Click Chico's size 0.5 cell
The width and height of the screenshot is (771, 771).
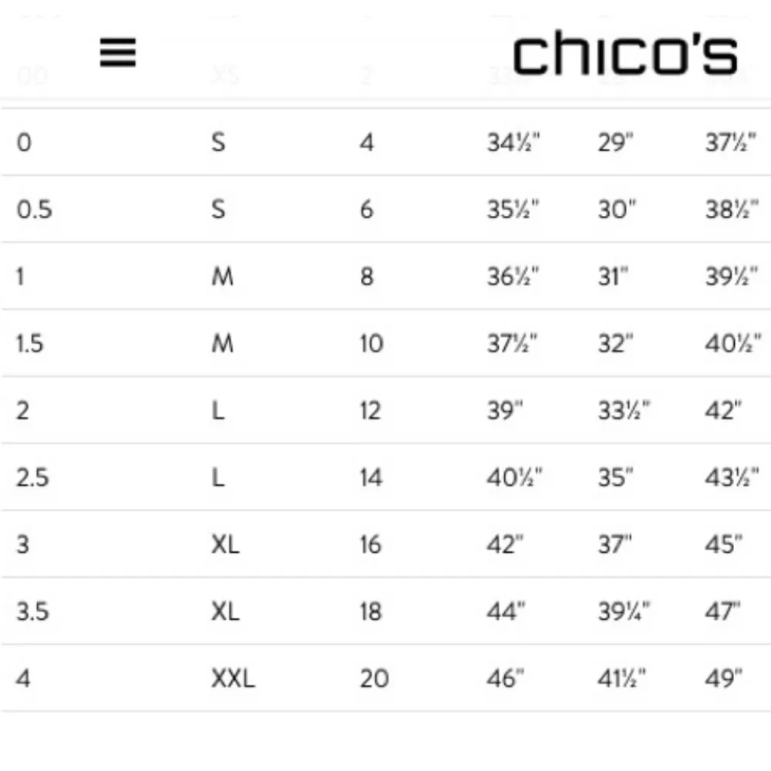coord(35,209)
